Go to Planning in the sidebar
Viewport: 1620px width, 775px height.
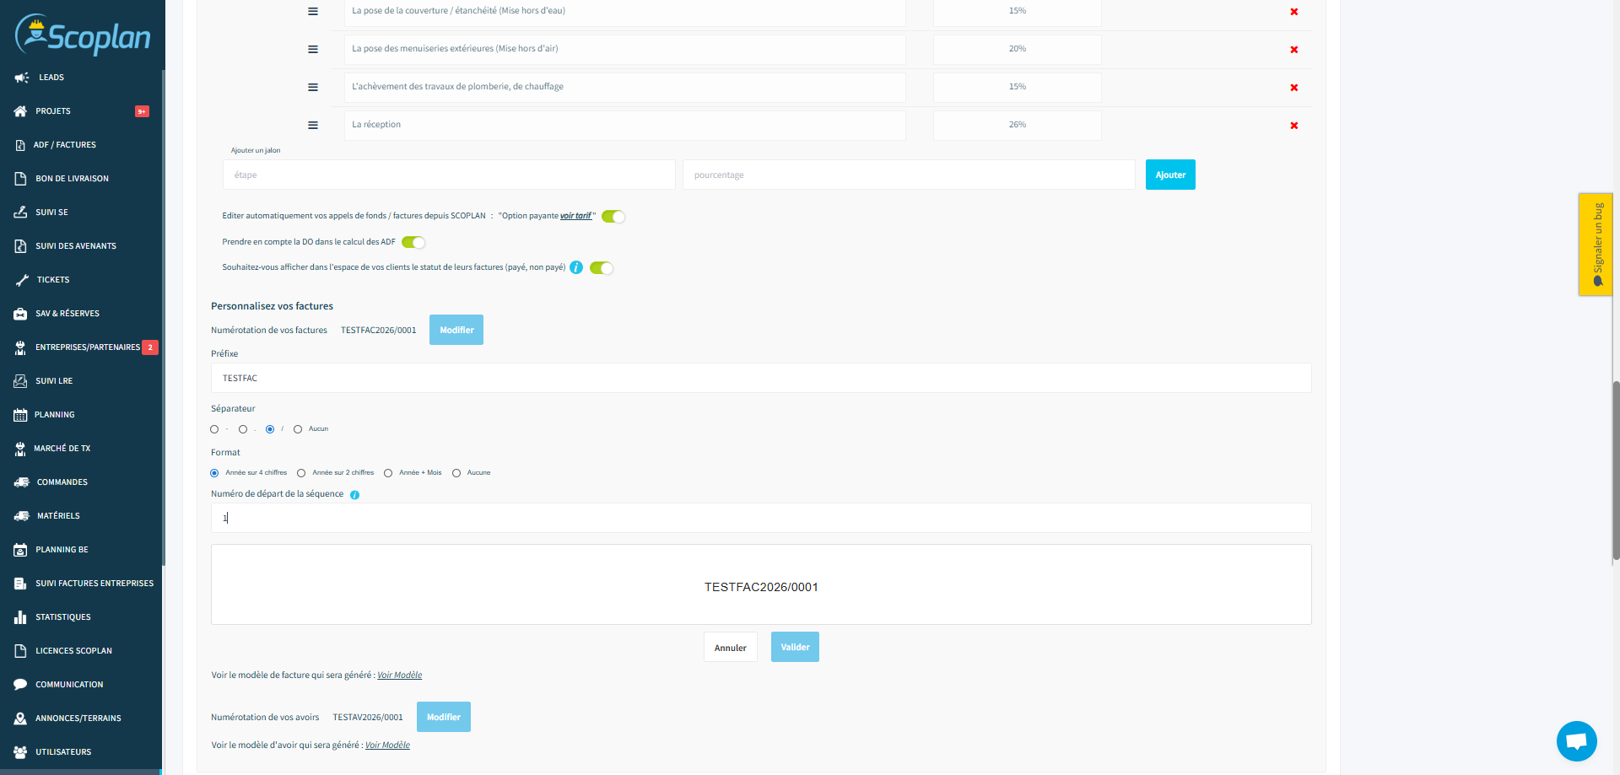(x=55, y=415)
